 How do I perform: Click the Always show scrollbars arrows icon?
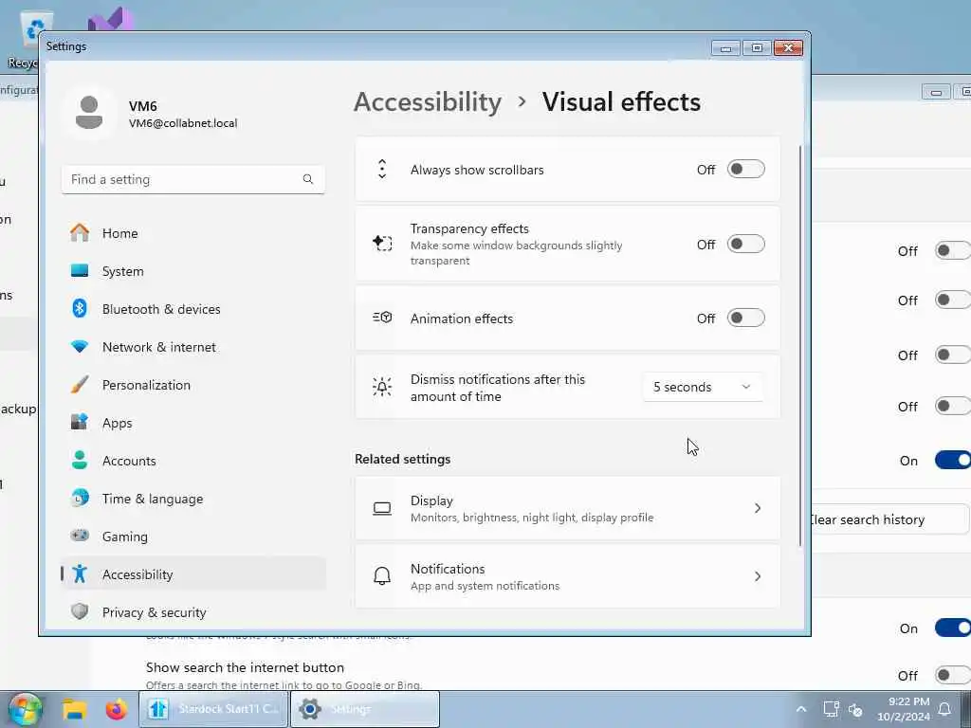point(382,169)
